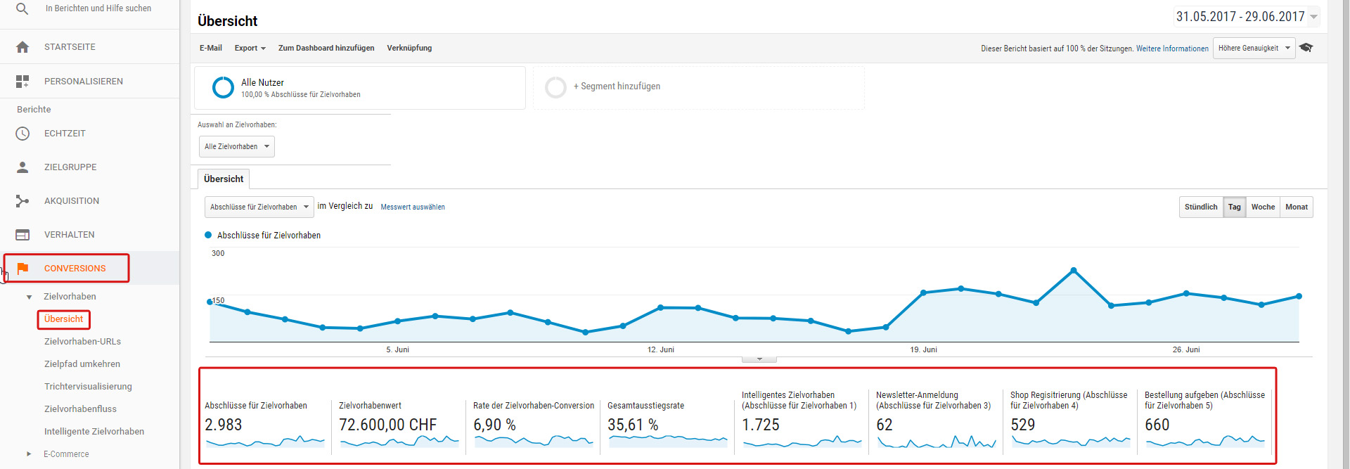1350x469 pixels.
Task: Click the Alle Nutzer segment box
Action: (360, 88)
